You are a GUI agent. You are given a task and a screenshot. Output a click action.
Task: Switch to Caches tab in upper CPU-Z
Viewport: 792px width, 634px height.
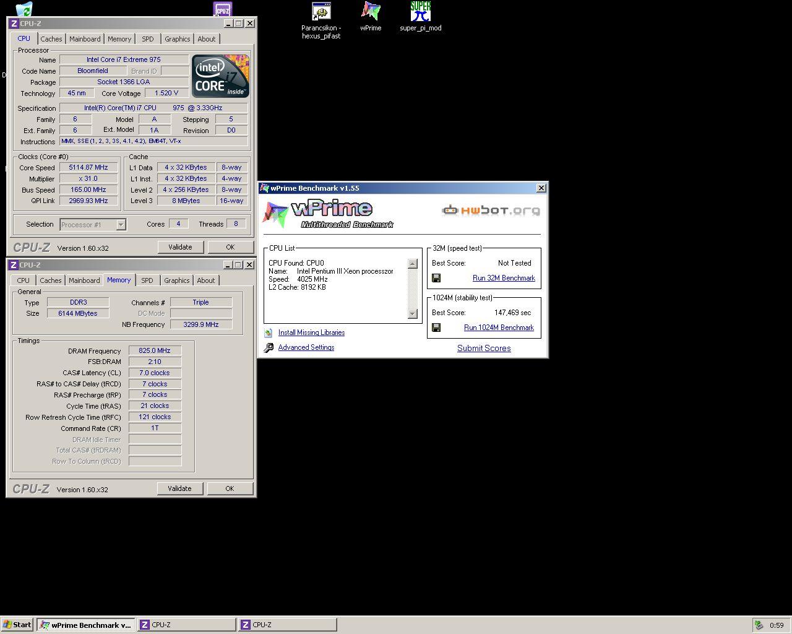point(51,39)
